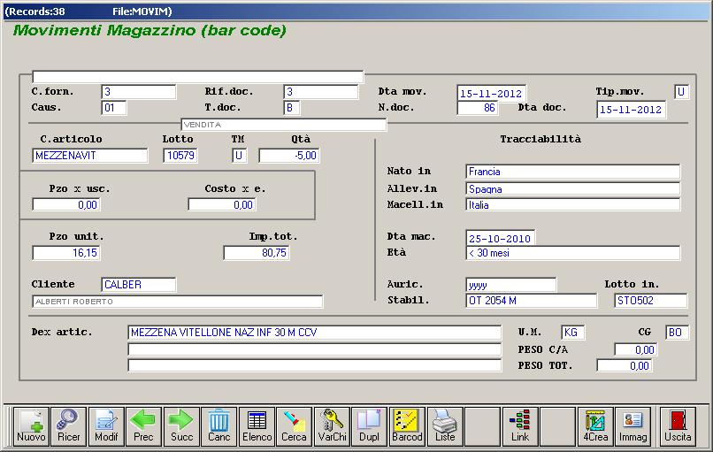Viewport: 713px width, 452px height.
Task: Click the C.forn. supplier code field
Action: coord(138,92)
